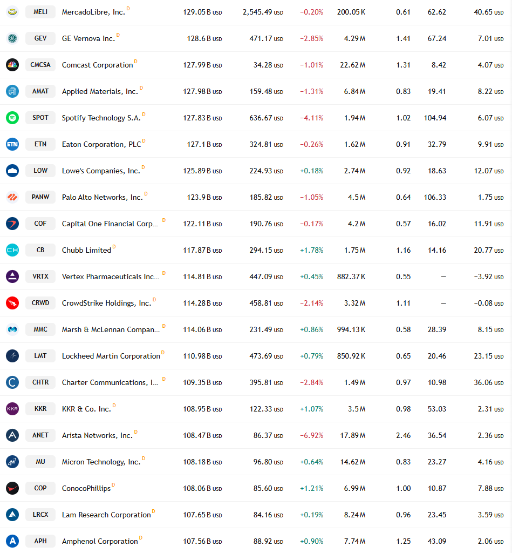Open Spotify Technology S.A. company link
This screenshot has height=553, width=512.
(x=101, y=118)
